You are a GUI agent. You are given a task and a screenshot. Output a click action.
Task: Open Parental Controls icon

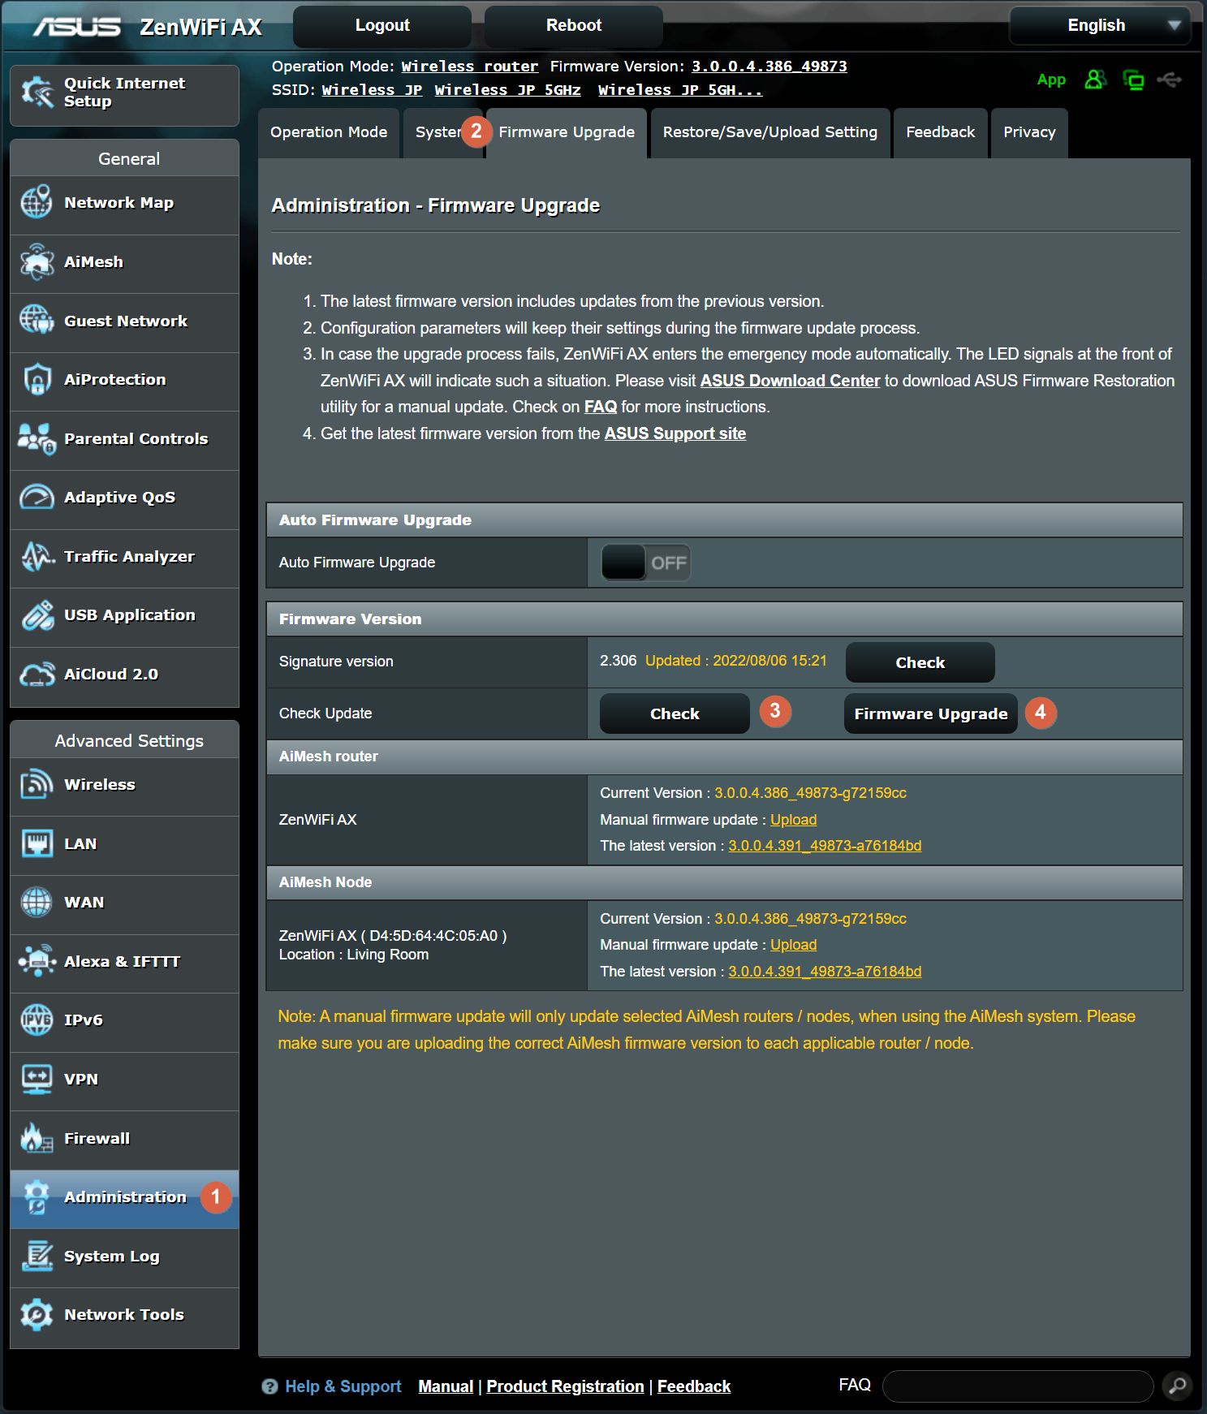coord(37,438)
